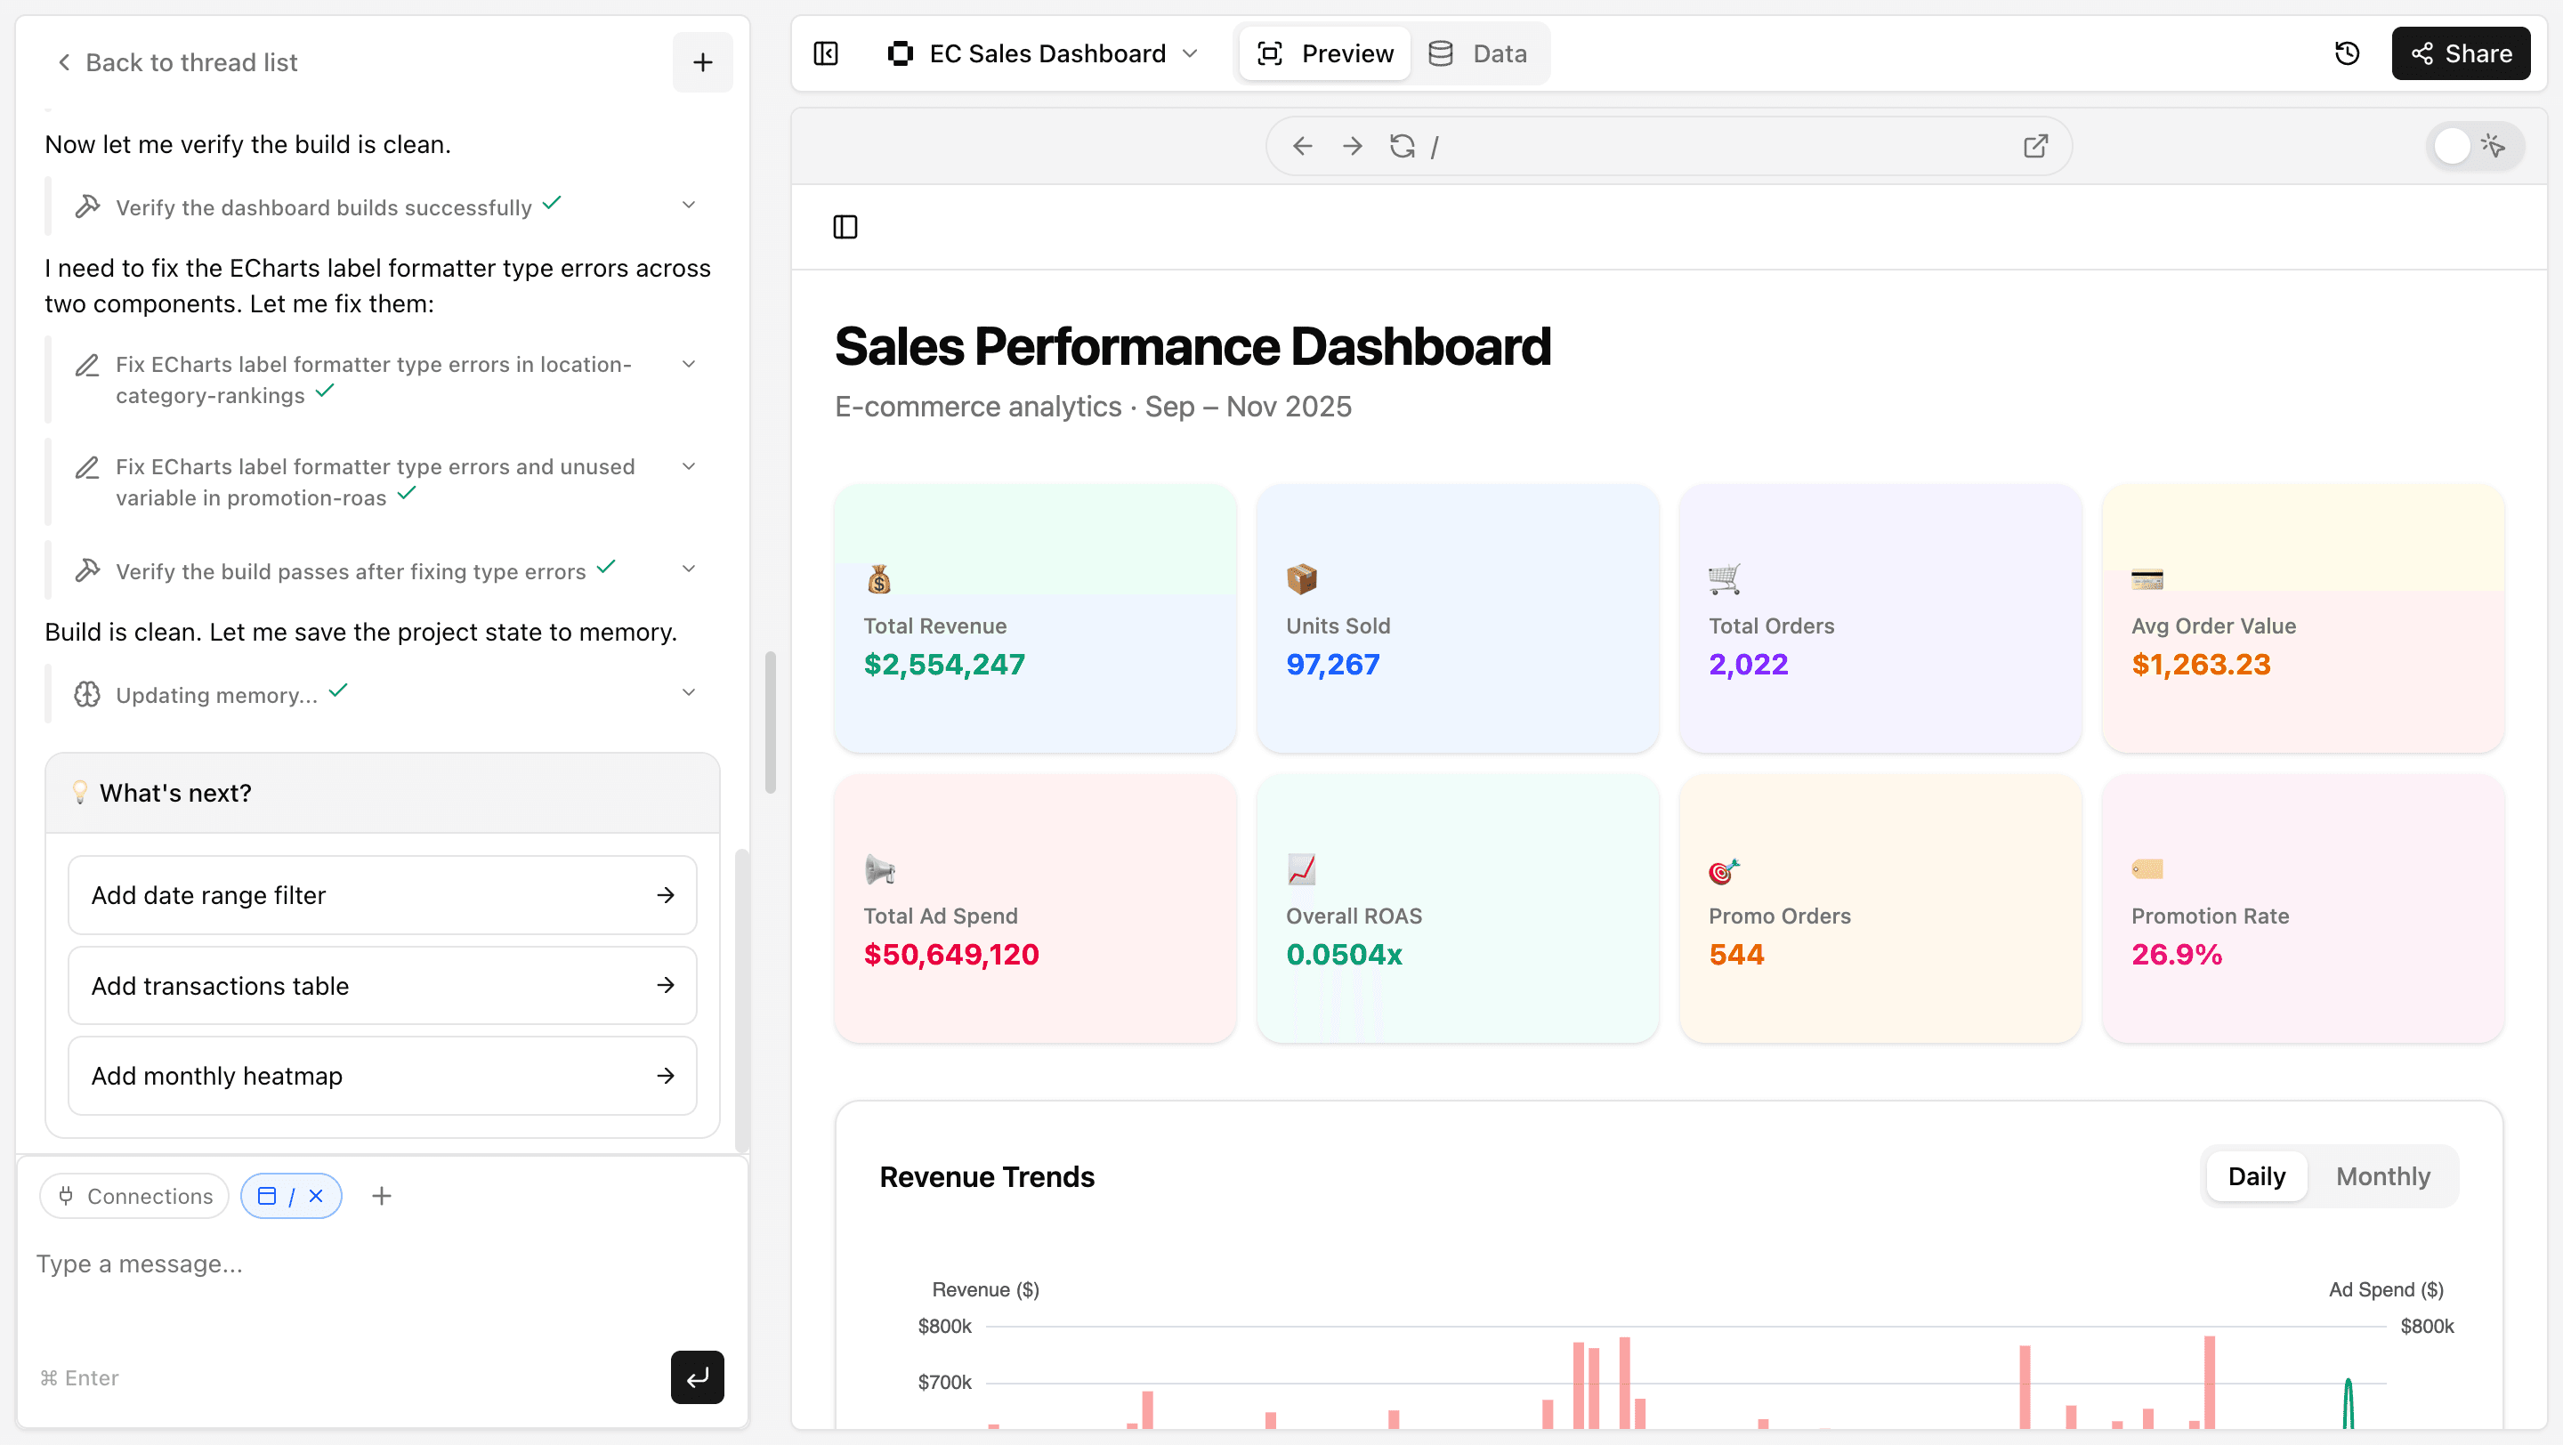Select the Preview tab
This screenshot has width=2563, height=1445.
[x=1324, y=52]
